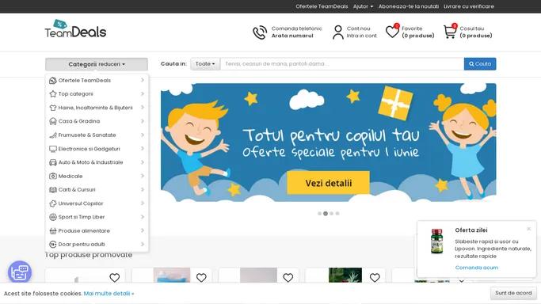Toggle the Categorii reduceri dropdown

pos(97,64)
